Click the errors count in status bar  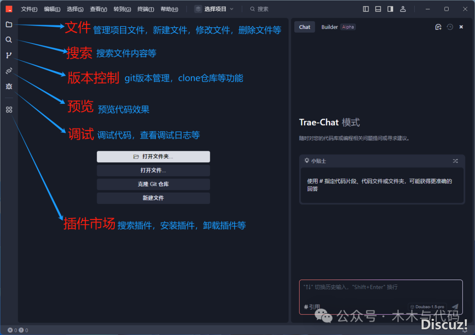[12, 330]
